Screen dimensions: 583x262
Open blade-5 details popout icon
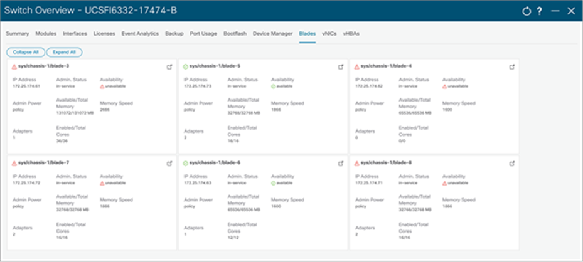341,67
